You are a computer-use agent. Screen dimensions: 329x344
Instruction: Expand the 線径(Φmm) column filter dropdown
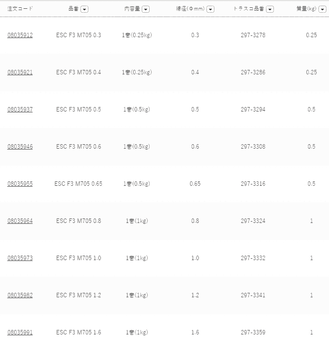click(210, 9)
